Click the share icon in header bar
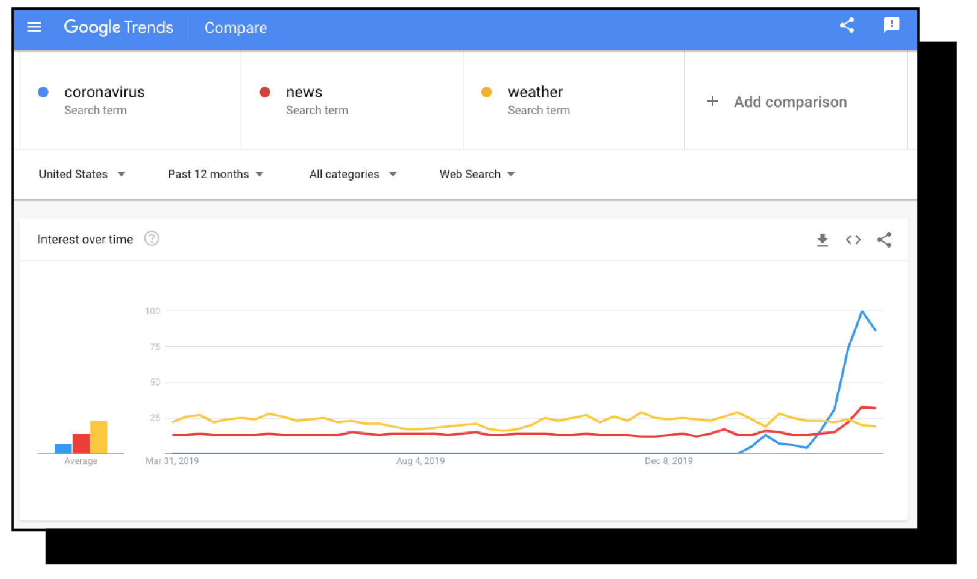The width and height of the screenshot is (977, 579). click(847, 25)
